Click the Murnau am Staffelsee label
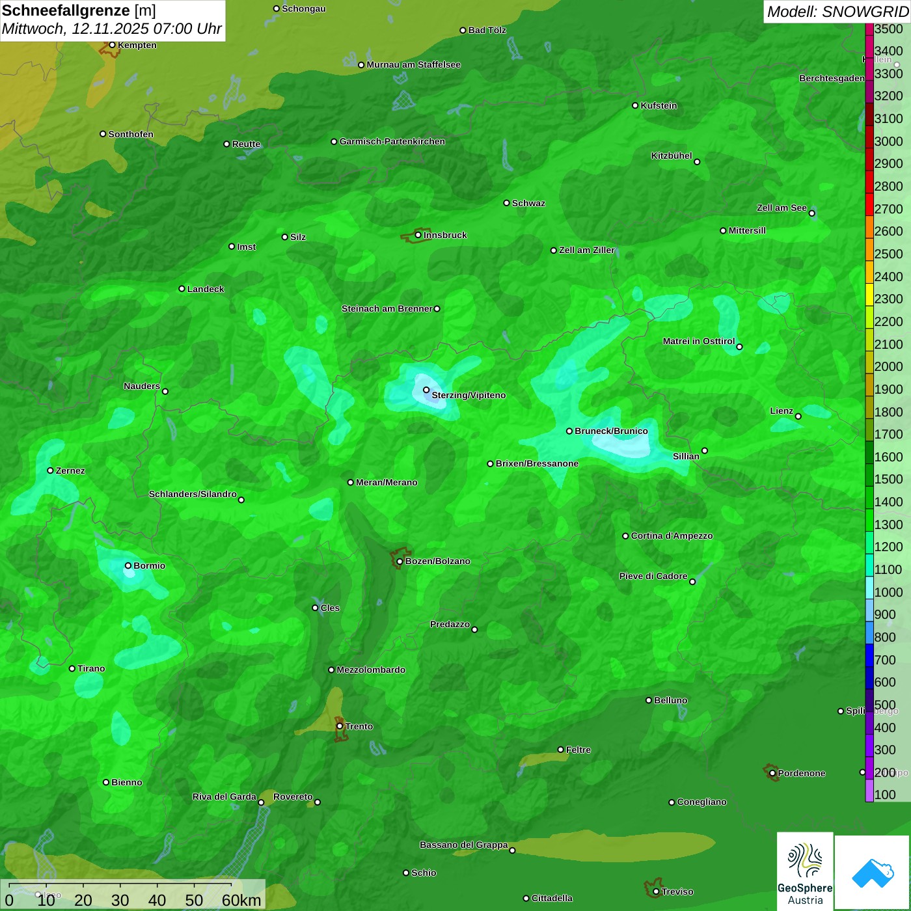 413,64
